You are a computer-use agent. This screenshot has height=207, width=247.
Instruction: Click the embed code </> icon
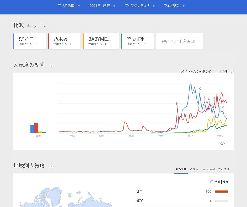point(223,144)
